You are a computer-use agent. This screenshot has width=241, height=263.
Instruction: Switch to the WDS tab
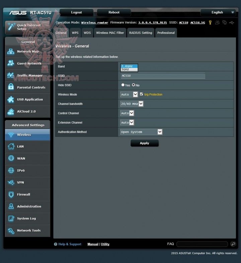[87, 33]
